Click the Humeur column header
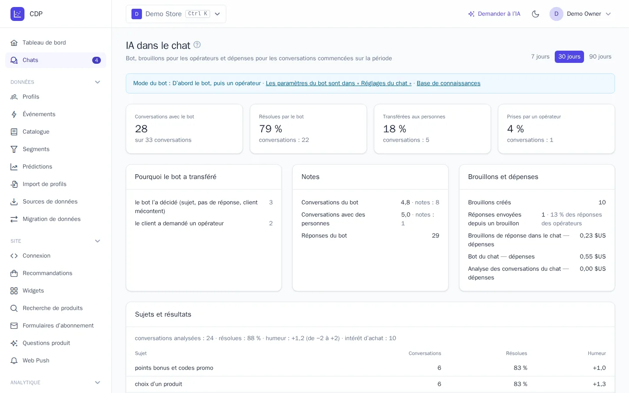This screenshot has height=393, width=629. [597, 353]
